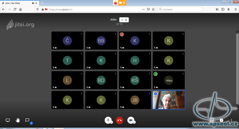Open the dots menu on the BB tile

pos(116,34)
